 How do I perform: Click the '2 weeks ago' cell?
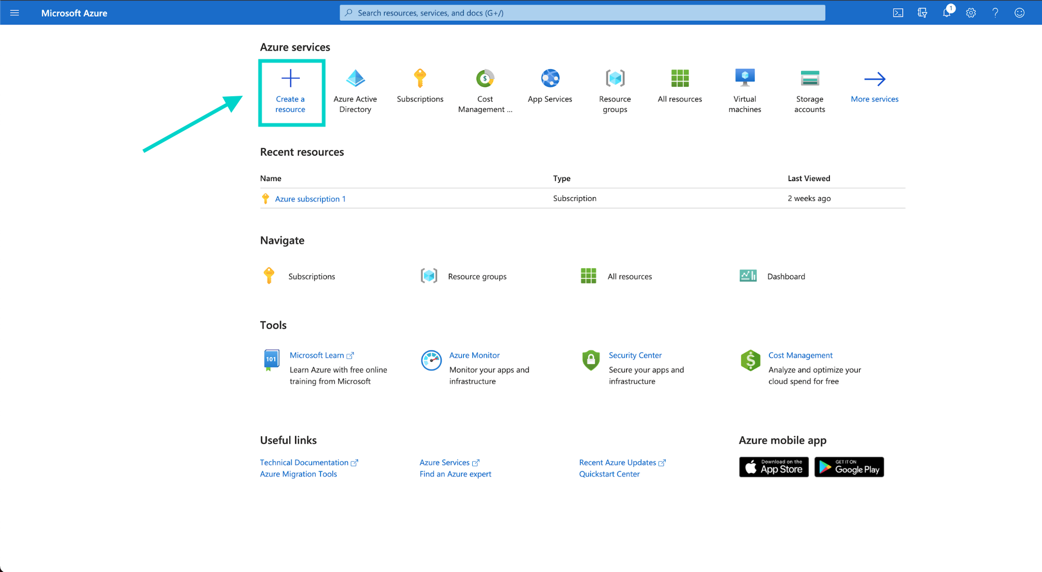coord(809,198)
